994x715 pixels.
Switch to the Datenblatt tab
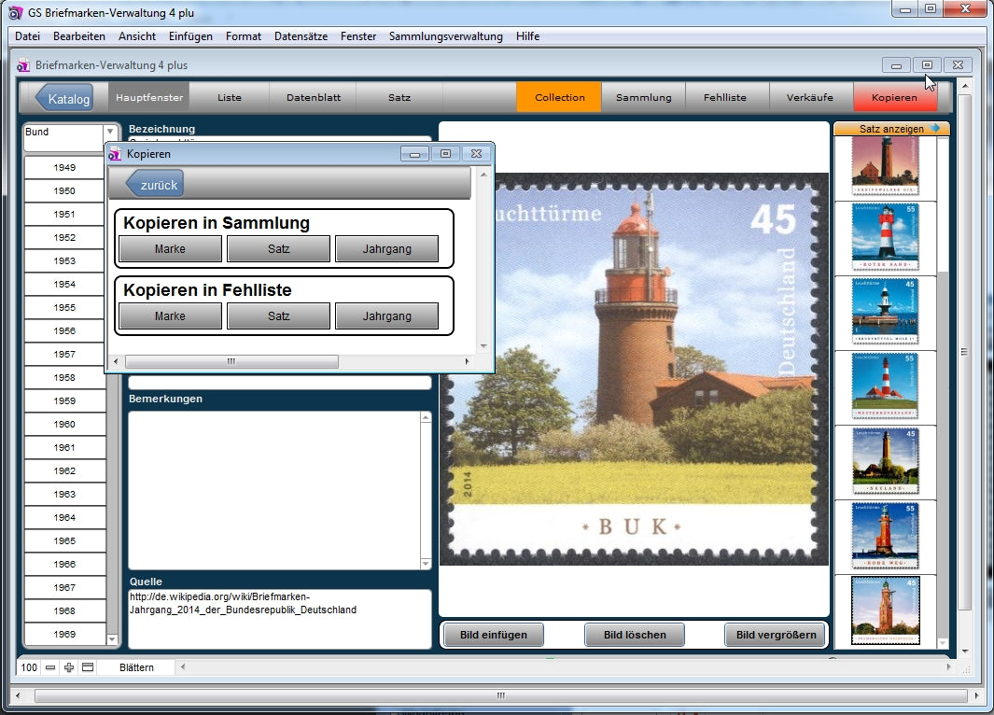(313, 97)
